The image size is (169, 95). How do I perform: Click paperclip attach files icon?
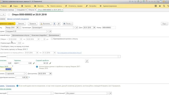pos(59,23)
